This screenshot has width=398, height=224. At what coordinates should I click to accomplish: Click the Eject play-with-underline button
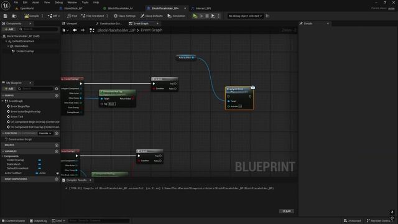[x=213, y=16]
